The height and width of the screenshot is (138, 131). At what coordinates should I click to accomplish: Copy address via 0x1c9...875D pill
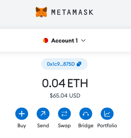click(x=64, y=64)
